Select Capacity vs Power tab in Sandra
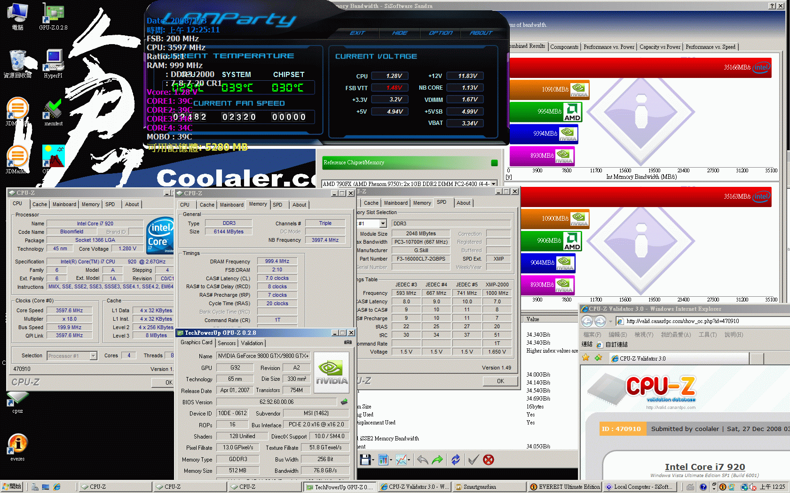790x493 pixels. [x=660, y=47]
